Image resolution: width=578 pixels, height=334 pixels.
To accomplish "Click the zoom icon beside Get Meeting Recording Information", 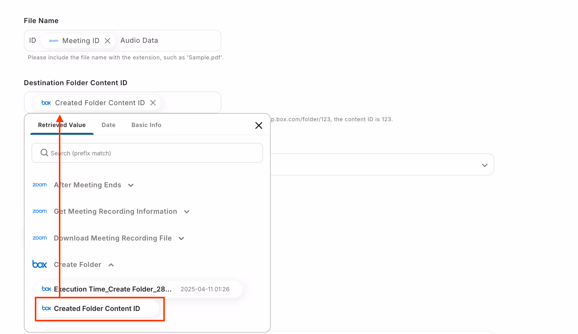I will pyautogui.click(x=40, y=211).
